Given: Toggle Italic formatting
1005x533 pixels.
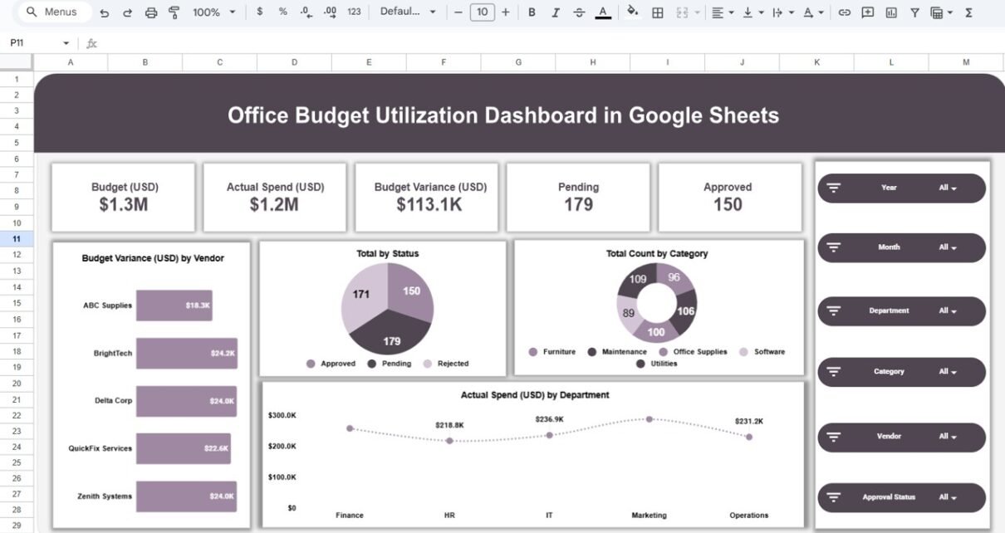Looking at the screenshot, I should (x=555, y=12).
